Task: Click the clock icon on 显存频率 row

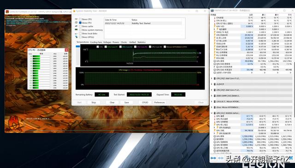Action: click(x=215, y=139)
